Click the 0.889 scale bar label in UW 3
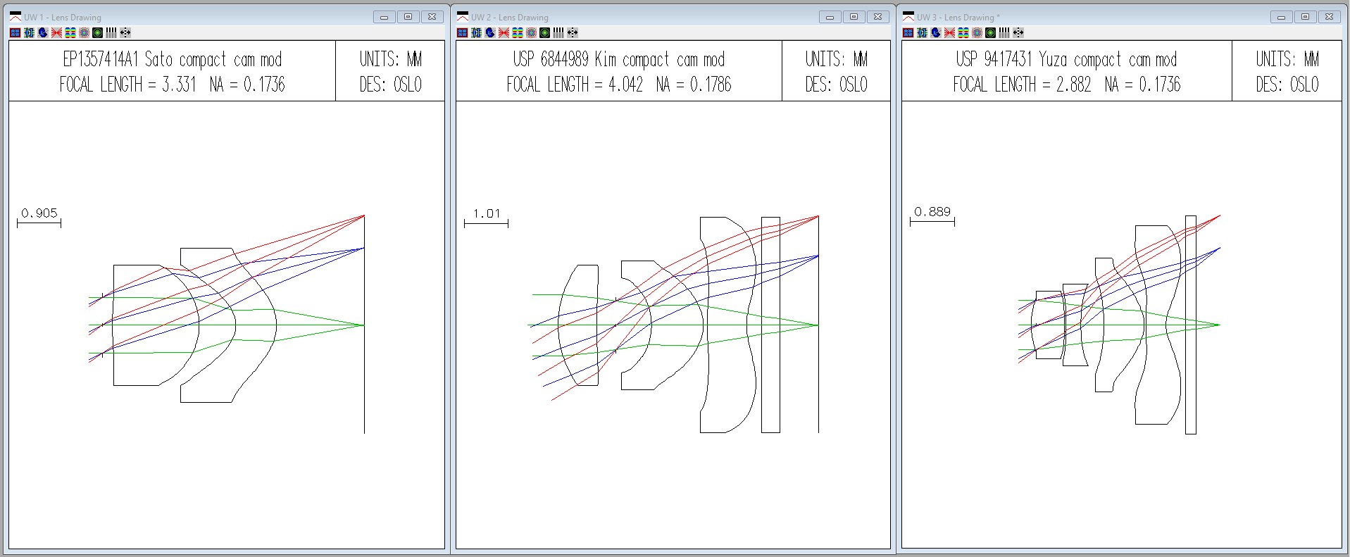This screenshot has height=557, width=1350. pos(932,212)
